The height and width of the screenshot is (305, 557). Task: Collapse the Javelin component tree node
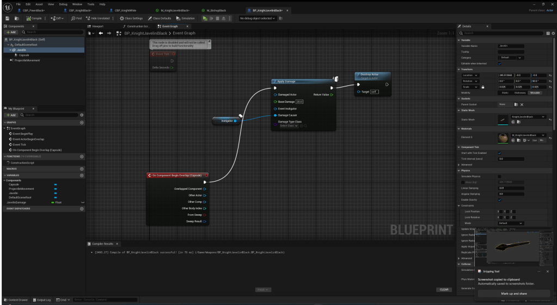[x=10, y=50]
